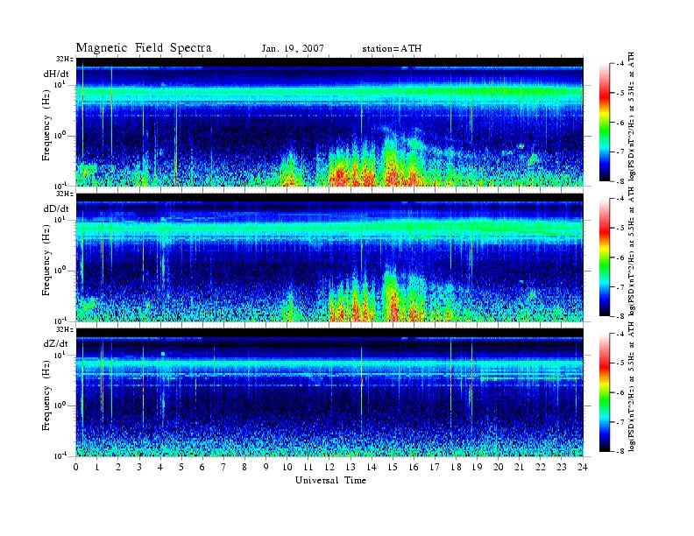This screenshot has height=536, width=694.
Task: Click the color scale bar beside the dZ/dt panel
Action: 605,392
